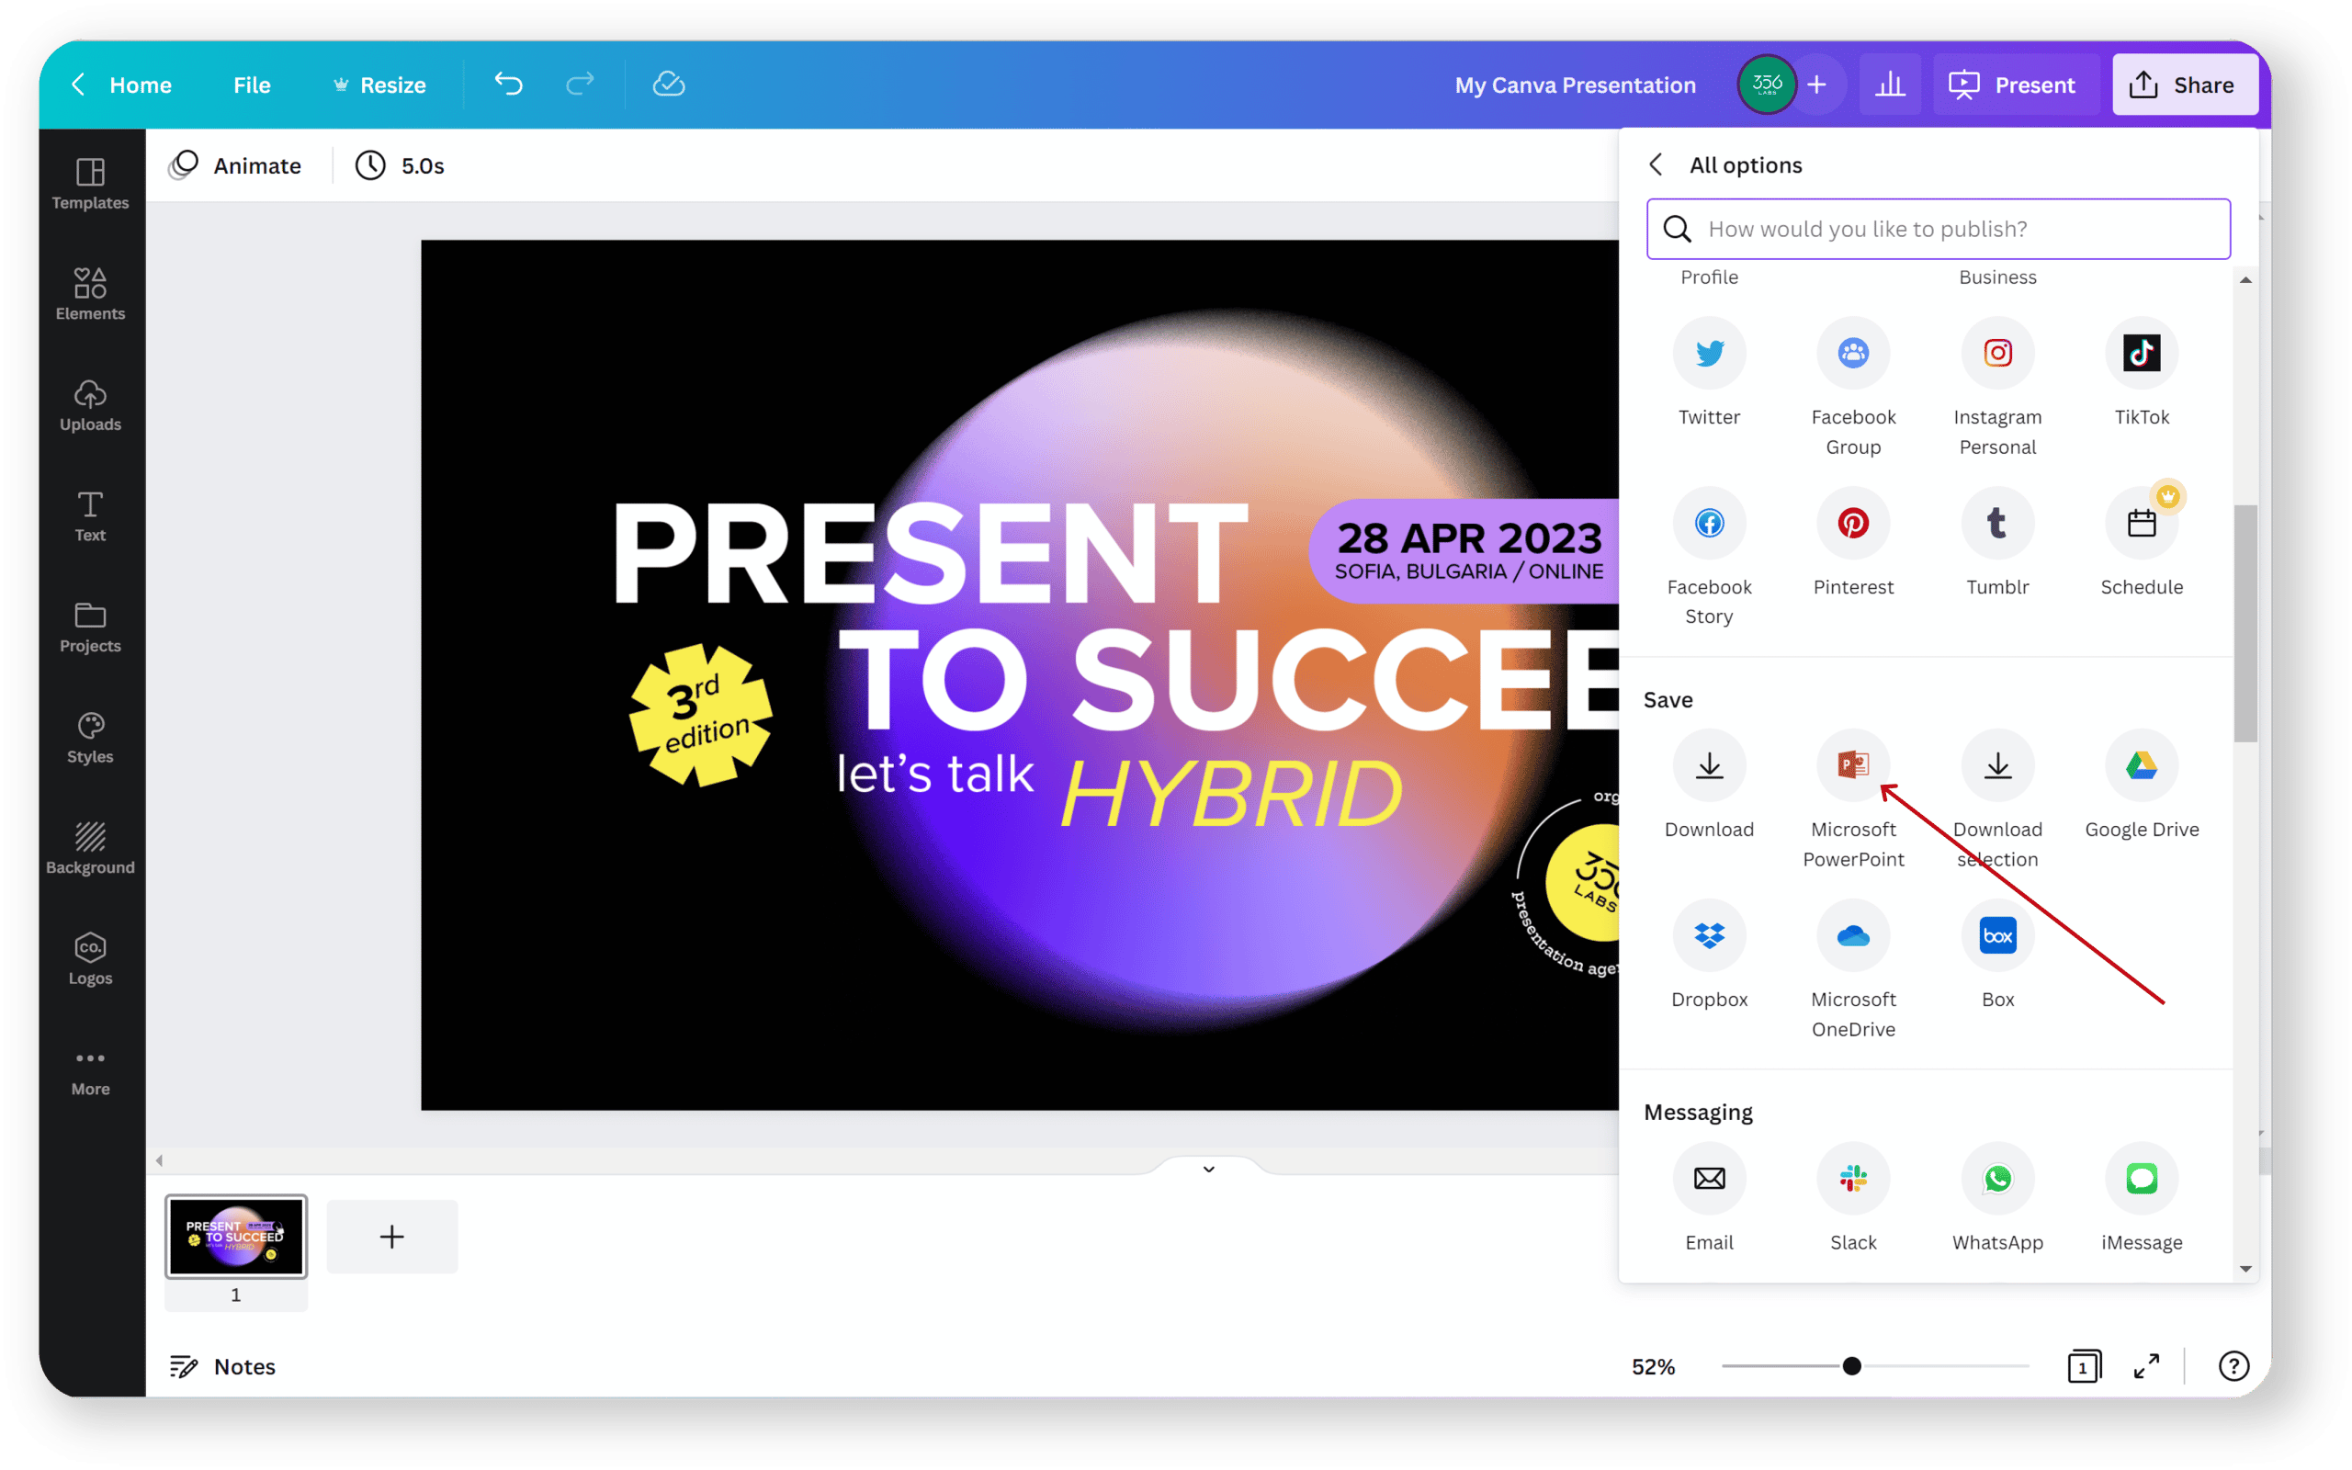Viewport: 2352px width, 1470px height.
Task: Click slide 1 thumbnail in filmstrip
Action: pos(237,1237)
